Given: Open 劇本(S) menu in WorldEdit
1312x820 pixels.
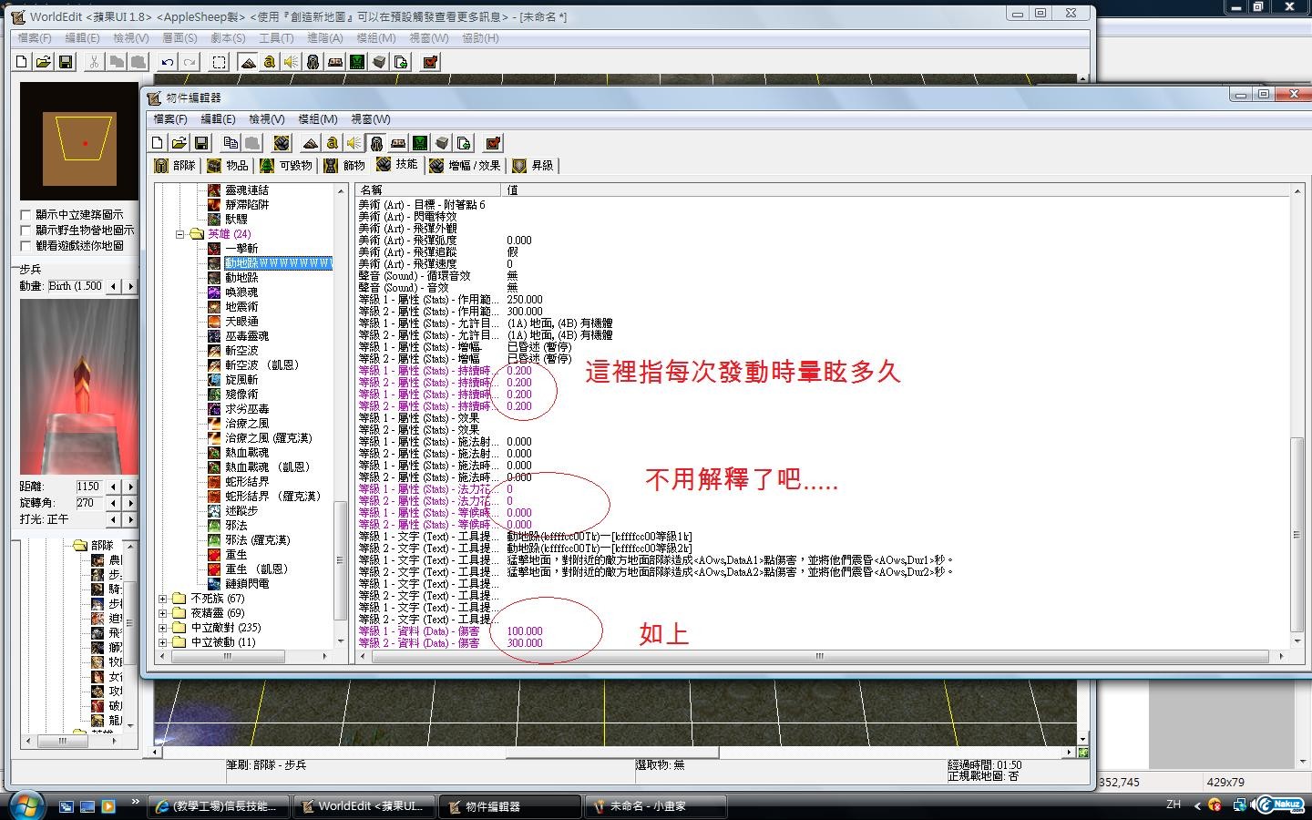Looking at the screenshot, I should [228, 38].
